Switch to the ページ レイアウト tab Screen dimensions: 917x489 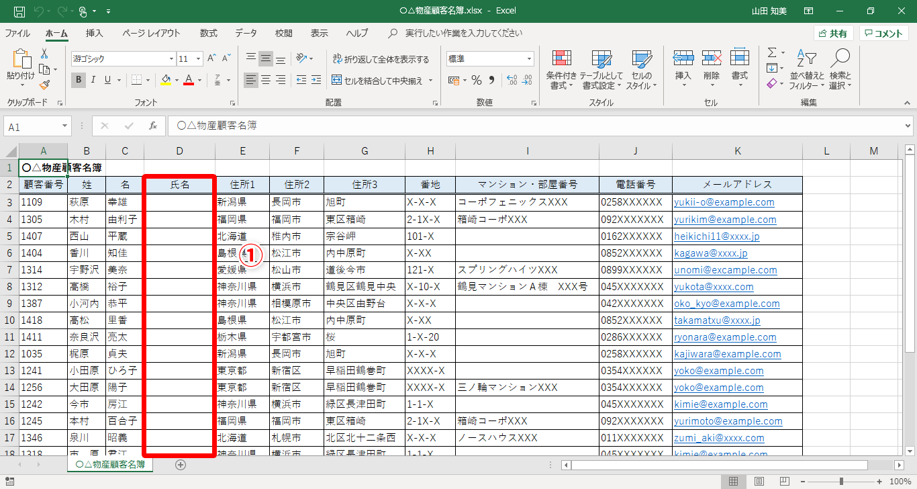point(151,33)
